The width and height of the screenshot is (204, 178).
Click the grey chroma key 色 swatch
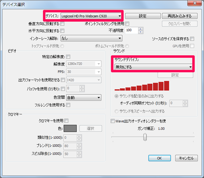pos(70,129)
